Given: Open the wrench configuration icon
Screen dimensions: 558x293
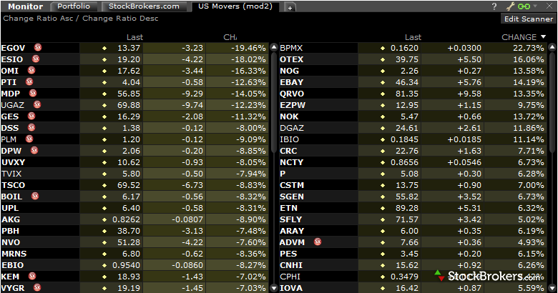Looking at the screenshot, I should pos(510,6).
